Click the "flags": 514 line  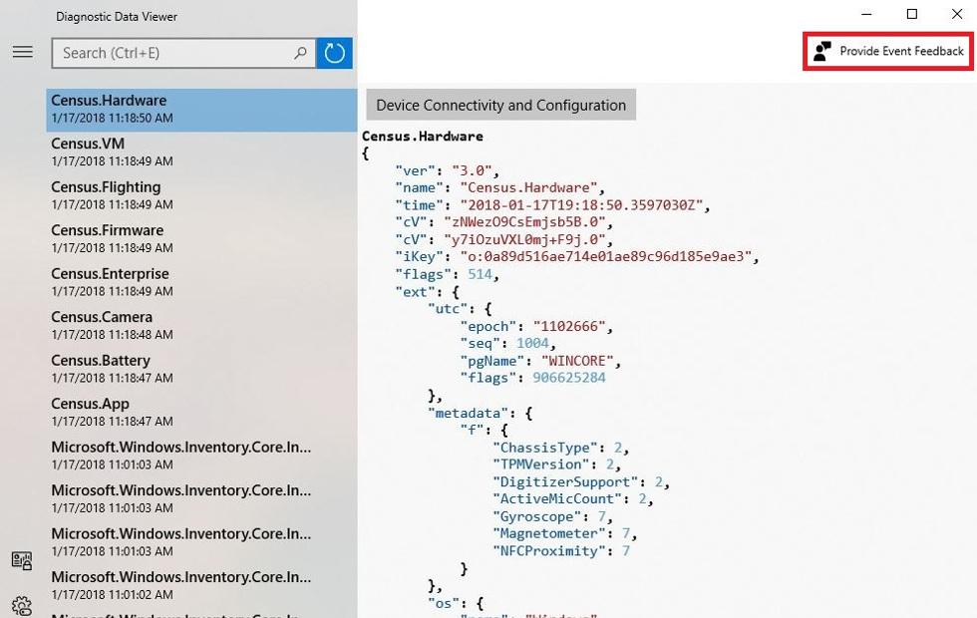[x=447, y=274]
